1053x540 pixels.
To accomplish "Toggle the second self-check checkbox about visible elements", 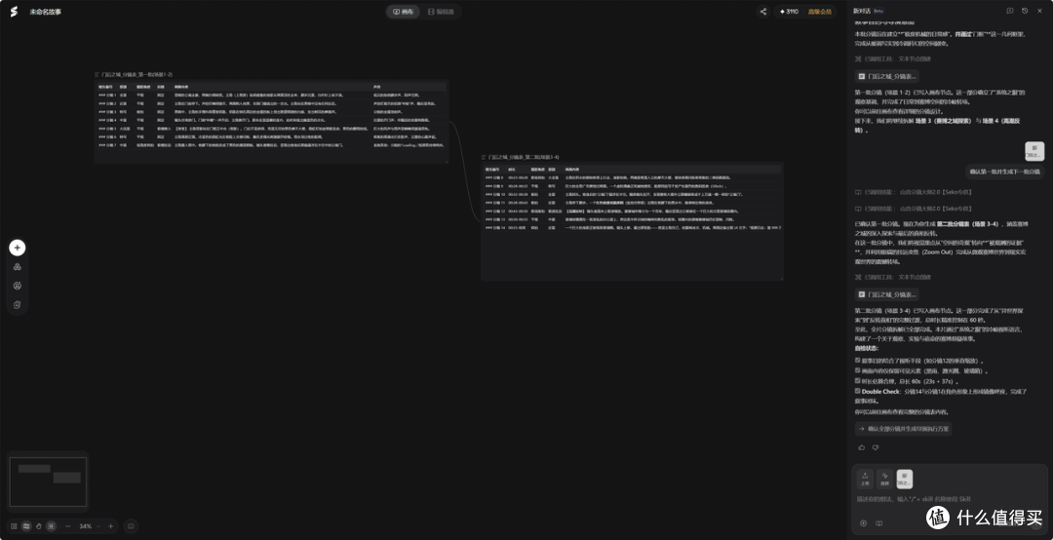I will (858, 370).
